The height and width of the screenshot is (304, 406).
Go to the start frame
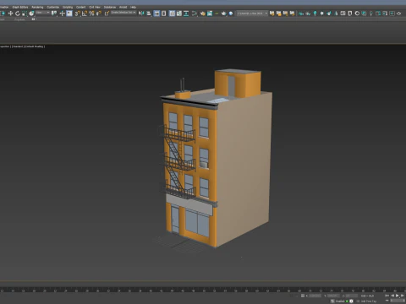(x=387, y=296)
